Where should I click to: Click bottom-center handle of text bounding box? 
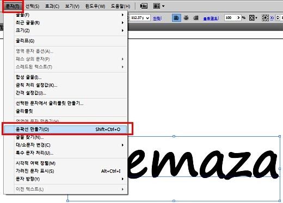174,201
